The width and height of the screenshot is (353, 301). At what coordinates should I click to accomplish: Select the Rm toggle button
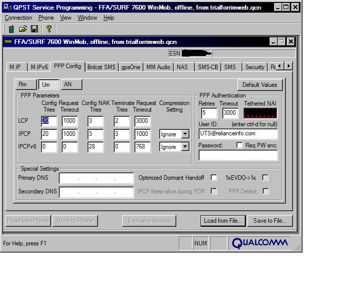point(26,84)
